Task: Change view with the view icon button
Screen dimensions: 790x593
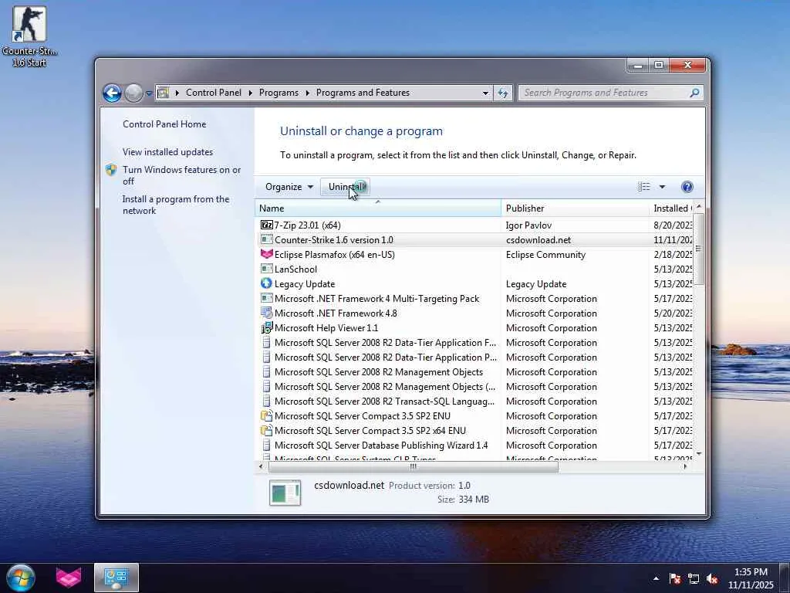Action: [644, 187]
